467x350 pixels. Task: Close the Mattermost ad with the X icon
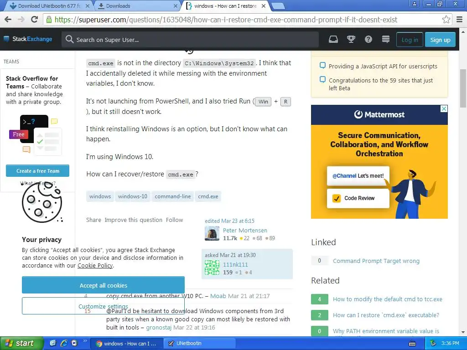tap(444, 108)
